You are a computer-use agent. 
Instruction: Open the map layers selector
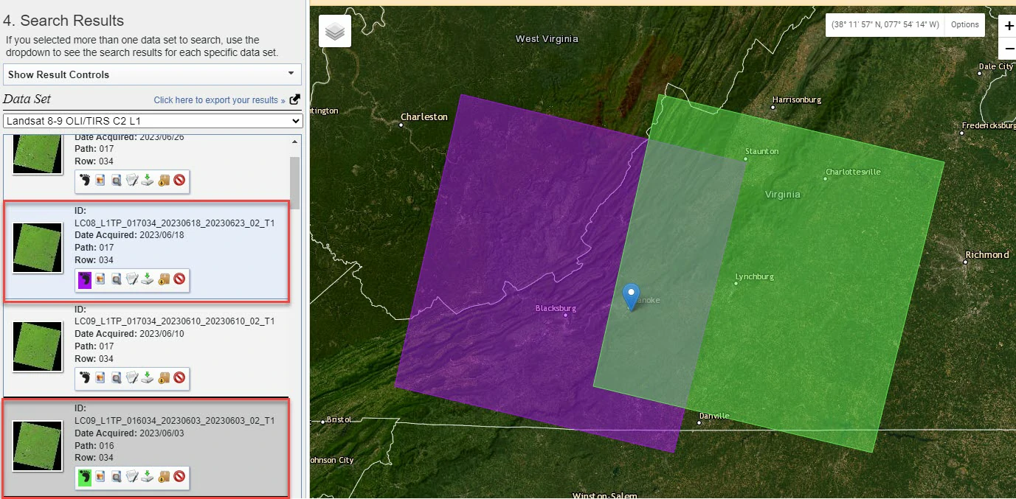coord(335,32)
